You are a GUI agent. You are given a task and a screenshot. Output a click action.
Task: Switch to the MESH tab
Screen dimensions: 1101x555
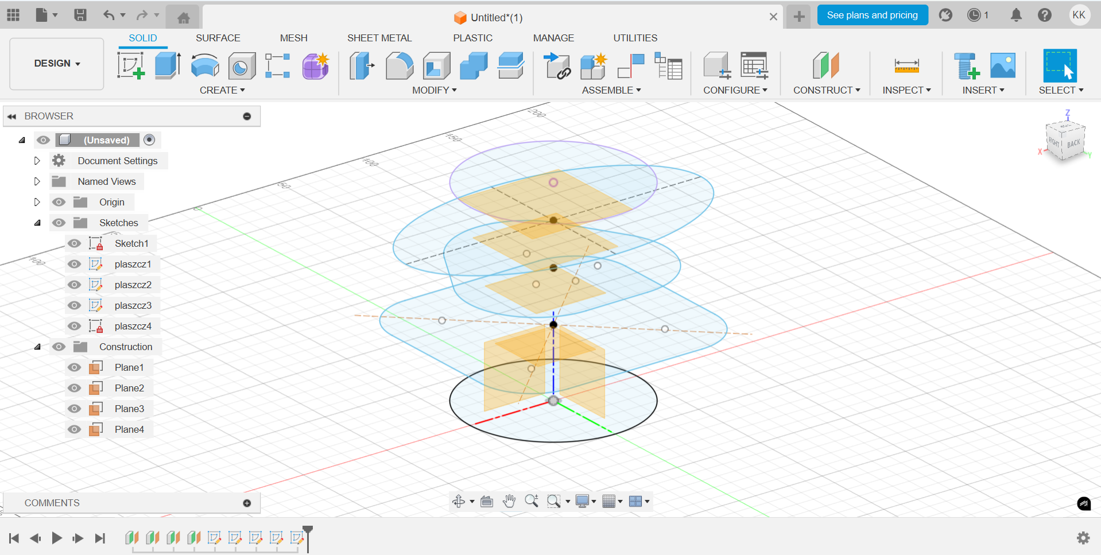tap(294, 38)
